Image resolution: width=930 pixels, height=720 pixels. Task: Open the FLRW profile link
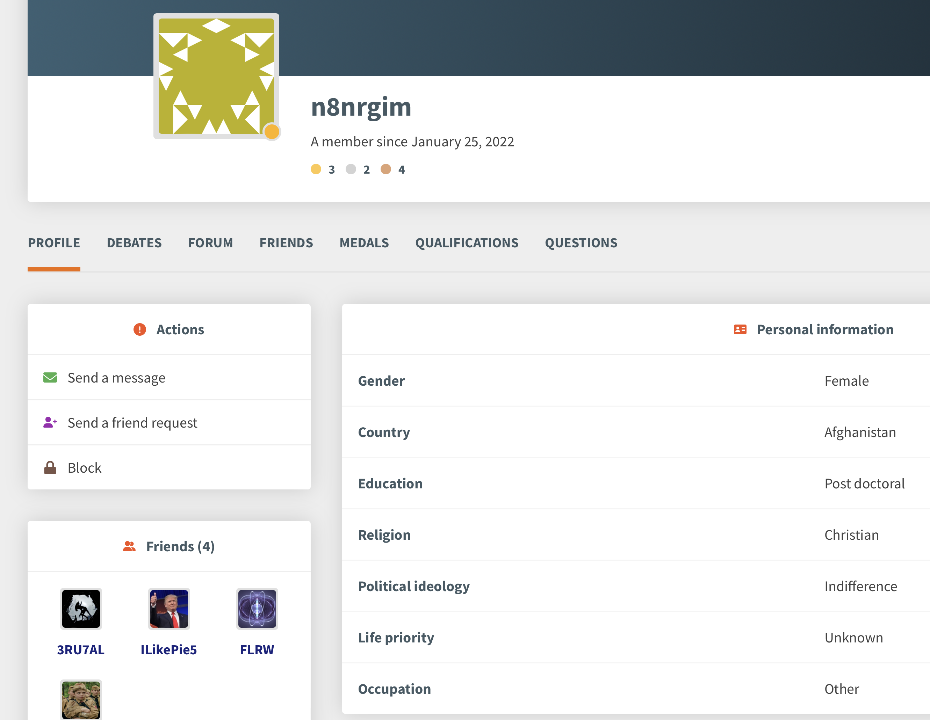pos(257,650)
